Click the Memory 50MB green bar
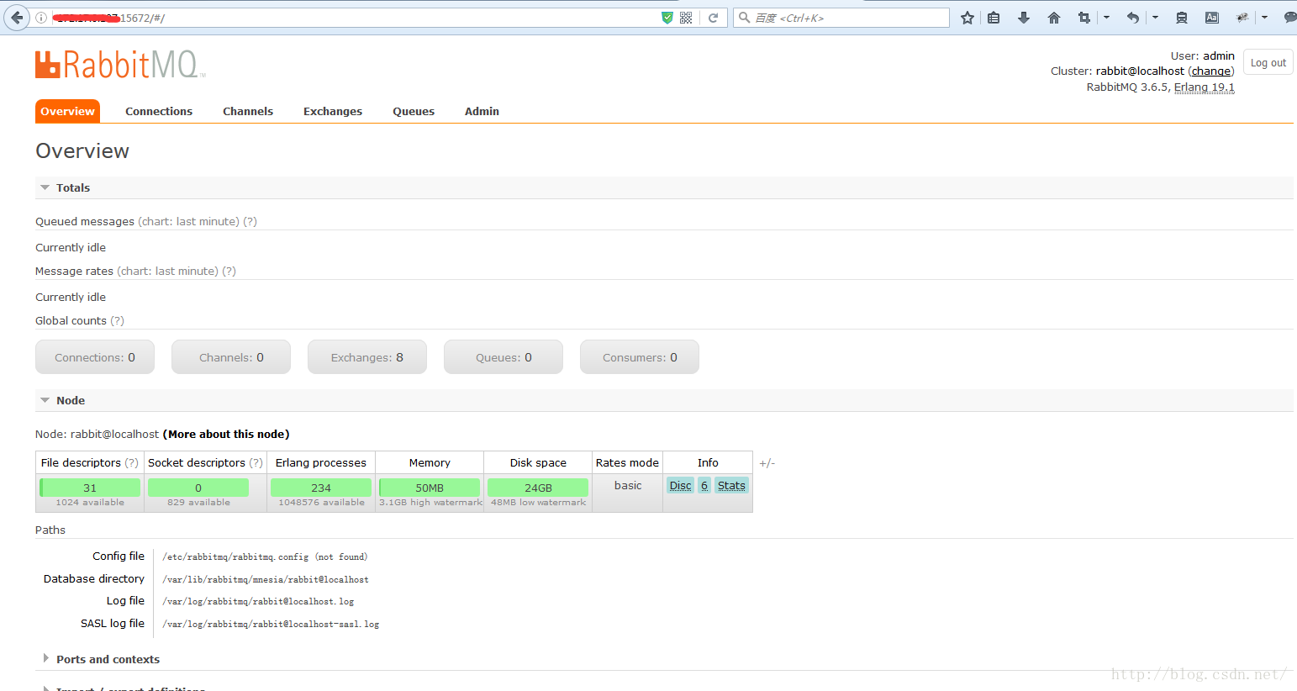The image size is (1297, 691). (430, 488)
